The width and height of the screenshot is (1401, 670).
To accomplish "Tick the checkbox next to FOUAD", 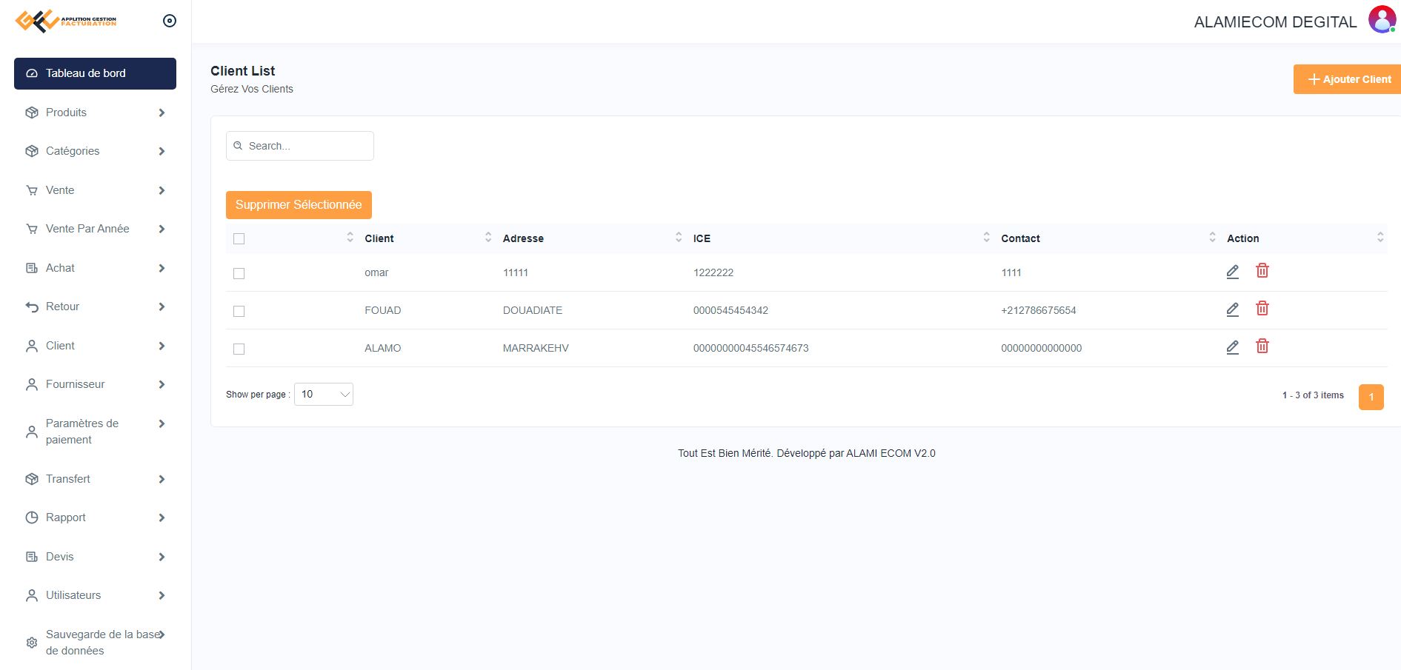I will coord(239,311).
